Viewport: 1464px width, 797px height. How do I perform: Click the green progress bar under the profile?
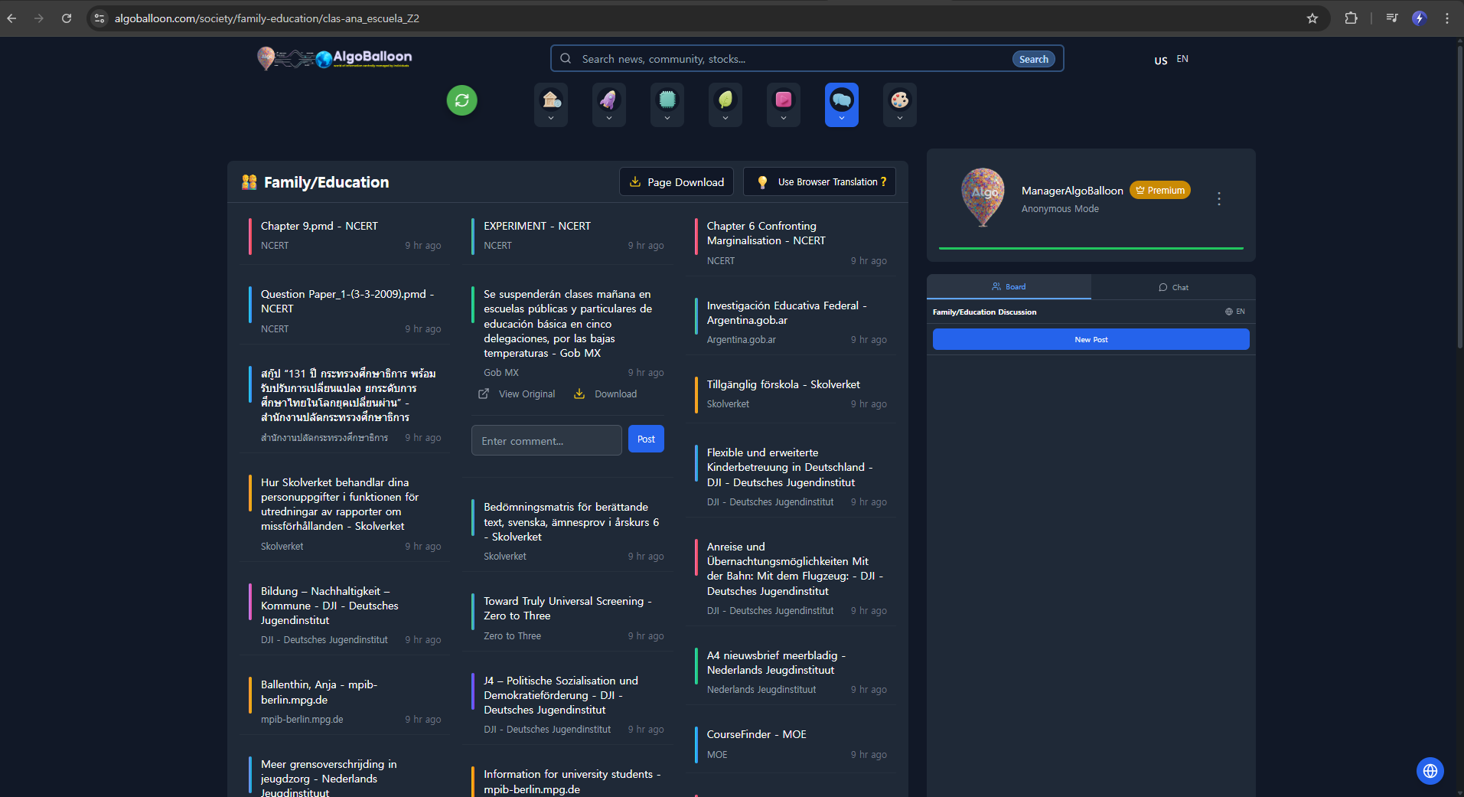click(1090, 248)
